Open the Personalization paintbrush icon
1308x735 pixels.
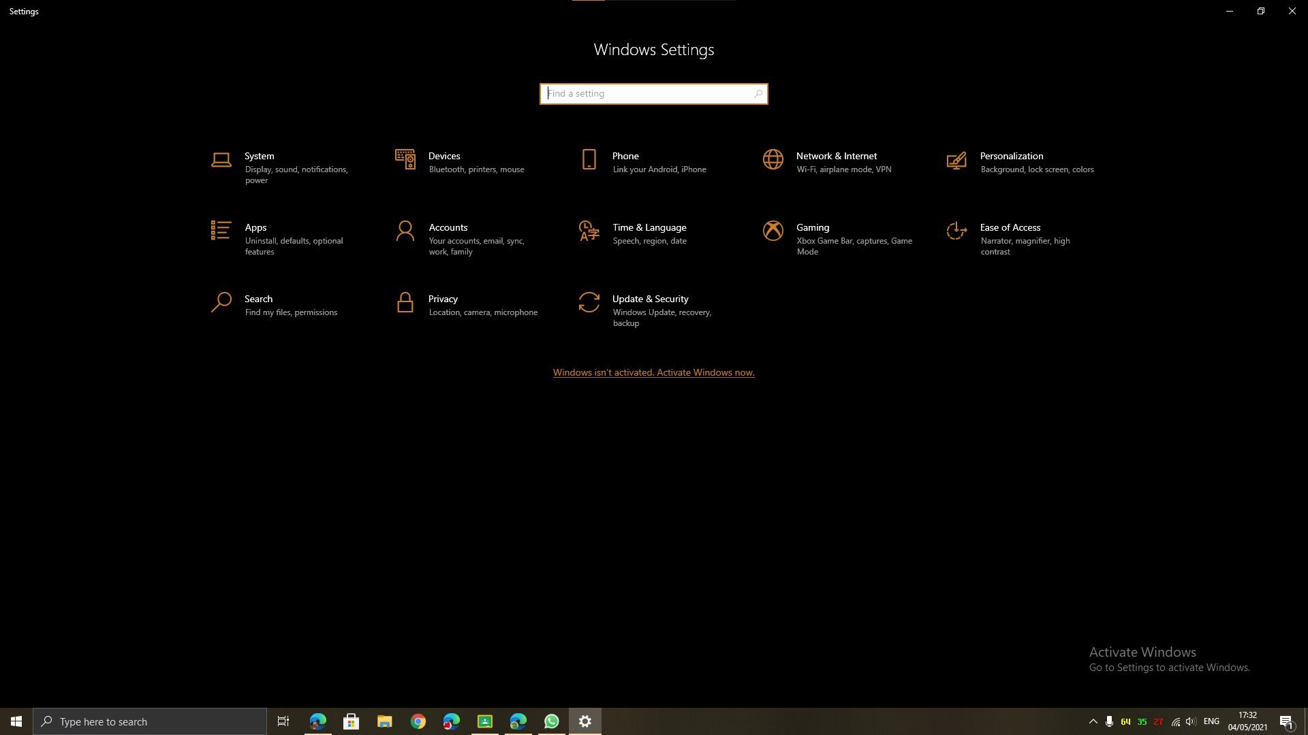coord(956,160)
